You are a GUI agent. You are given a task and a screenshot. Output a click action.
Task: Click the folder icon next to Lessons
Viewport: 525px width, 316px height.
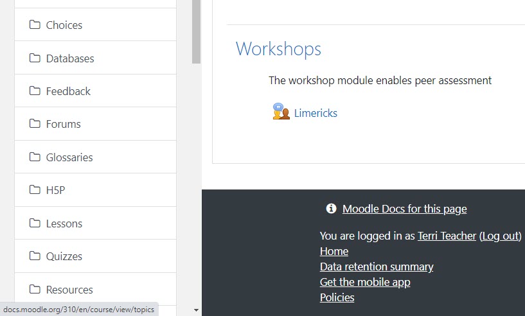[35, 223]
